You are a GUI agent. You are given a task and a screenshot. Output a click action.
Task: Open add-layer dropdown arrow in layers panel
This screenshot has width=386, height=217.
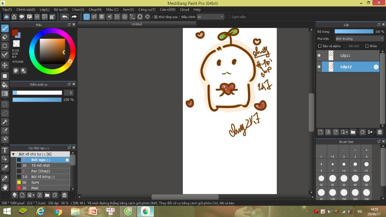coord(347,132)
